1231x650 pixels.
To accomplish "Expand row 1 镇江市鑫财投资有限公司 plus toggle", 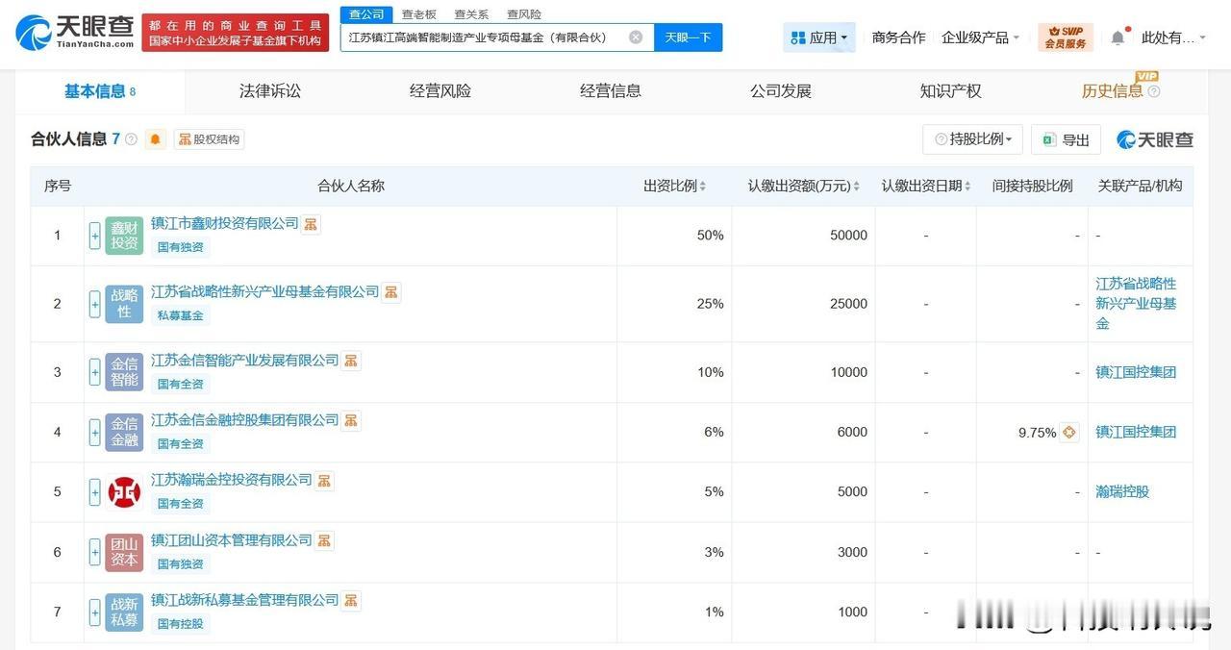I will (94, 236).
